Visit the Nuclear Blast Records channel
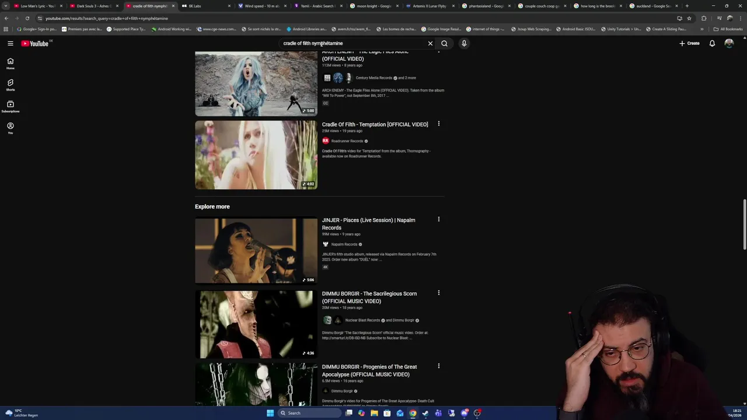This screenshot has width=747, height=420. pos(362,320)
